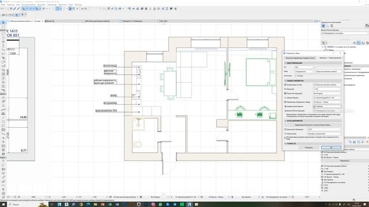Select the Marquee tool in the toolbox
The width and height of the screenshot is (369, 207).
point(3,26)
